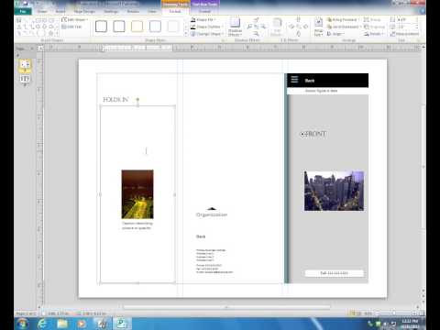Click the Organization logo placeholder
Screen dimensions: 440x330
pos(212,213)
